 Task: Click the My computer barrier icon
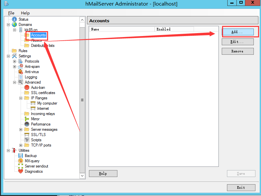coord(33,103)
